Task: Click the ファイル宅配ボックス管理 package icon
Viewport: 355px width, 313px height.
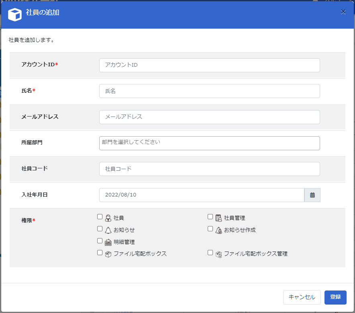Action: [x=218, y=254]
